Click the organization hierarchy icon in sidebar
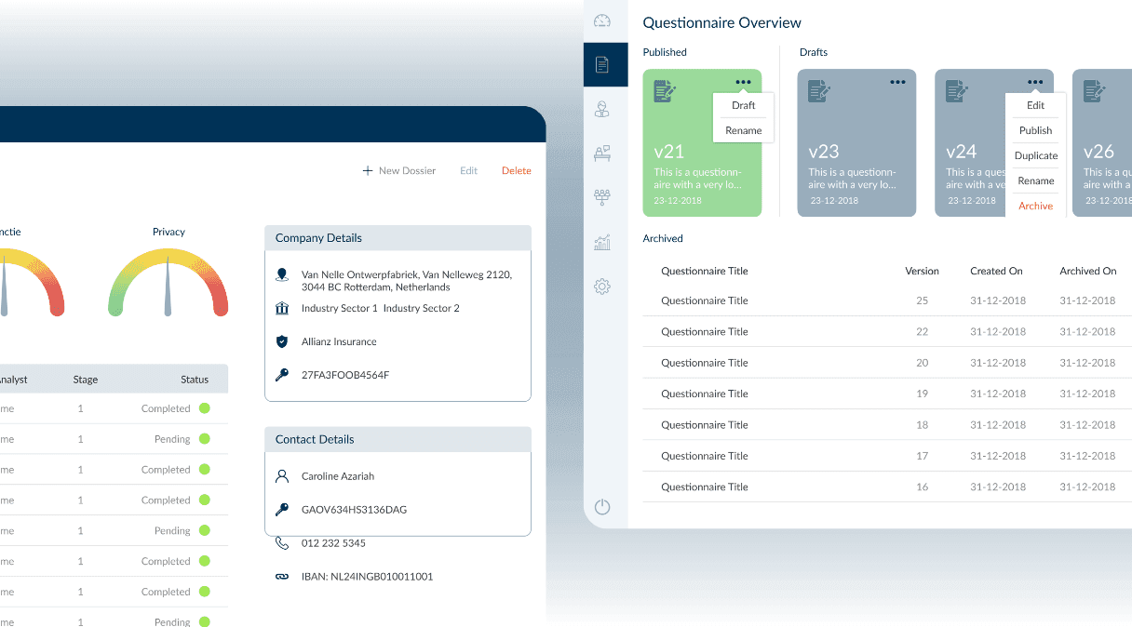Image resolution: width=1132 pixels, height=627 pixels. point(602,197)
